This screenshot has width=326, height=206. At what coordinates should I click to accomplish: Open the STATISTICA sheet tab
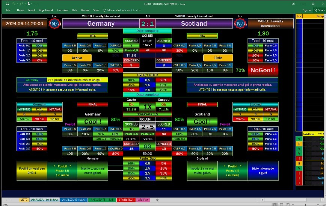(x=126, y=200)
